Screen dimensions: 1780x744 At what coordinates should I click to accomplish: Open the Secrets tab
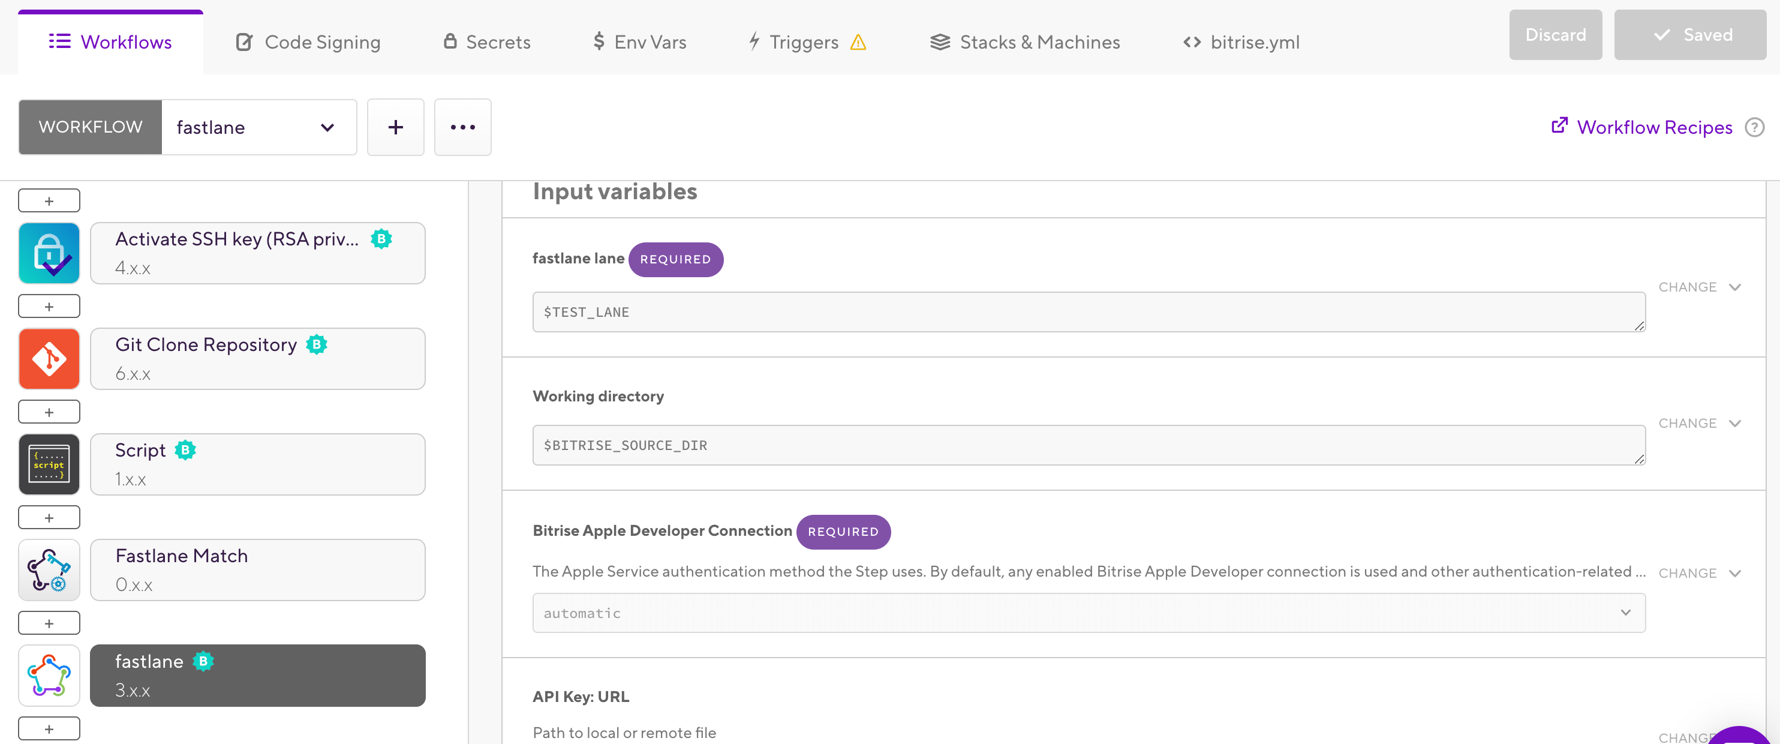click(487, 42)
